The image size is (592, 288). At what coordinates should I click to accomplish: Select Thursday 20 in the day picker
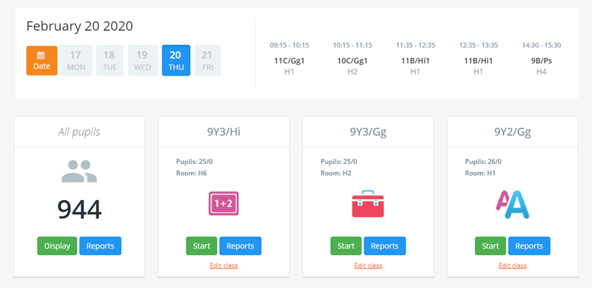[x=176, y=60]
